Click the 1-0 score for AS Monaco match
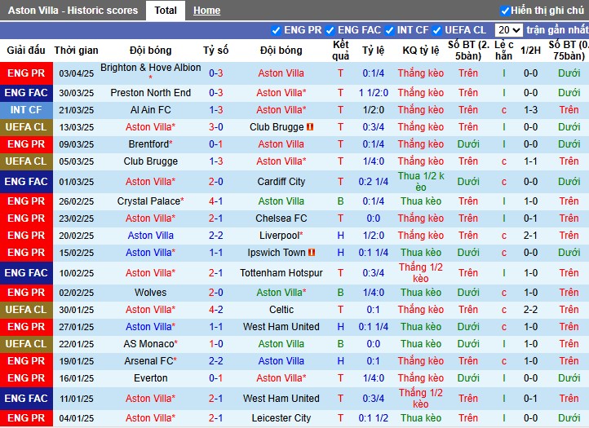The width and height of the screenshot is (589, 428). [216, 344]
